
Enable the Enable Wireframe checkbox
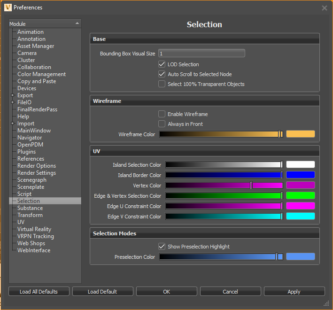pos(162,114)
